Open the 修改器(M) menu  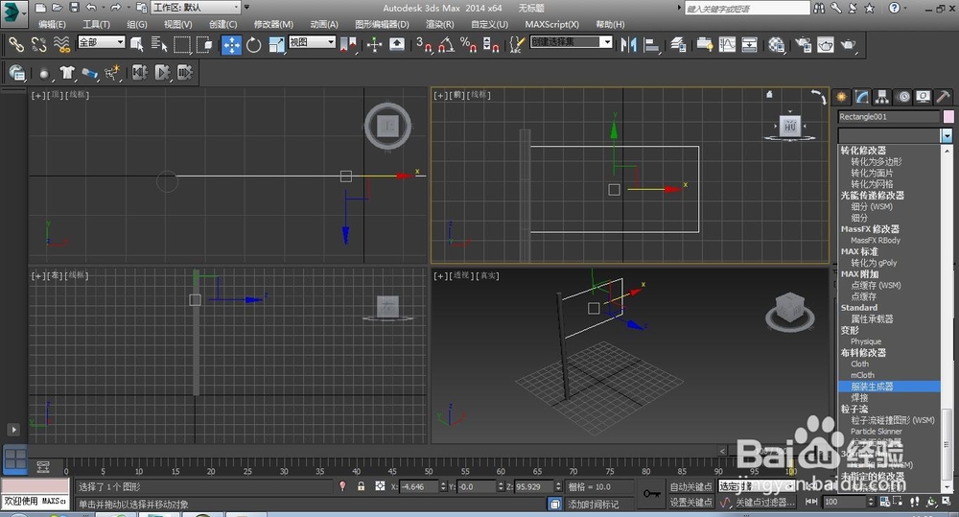coord(273,24)
